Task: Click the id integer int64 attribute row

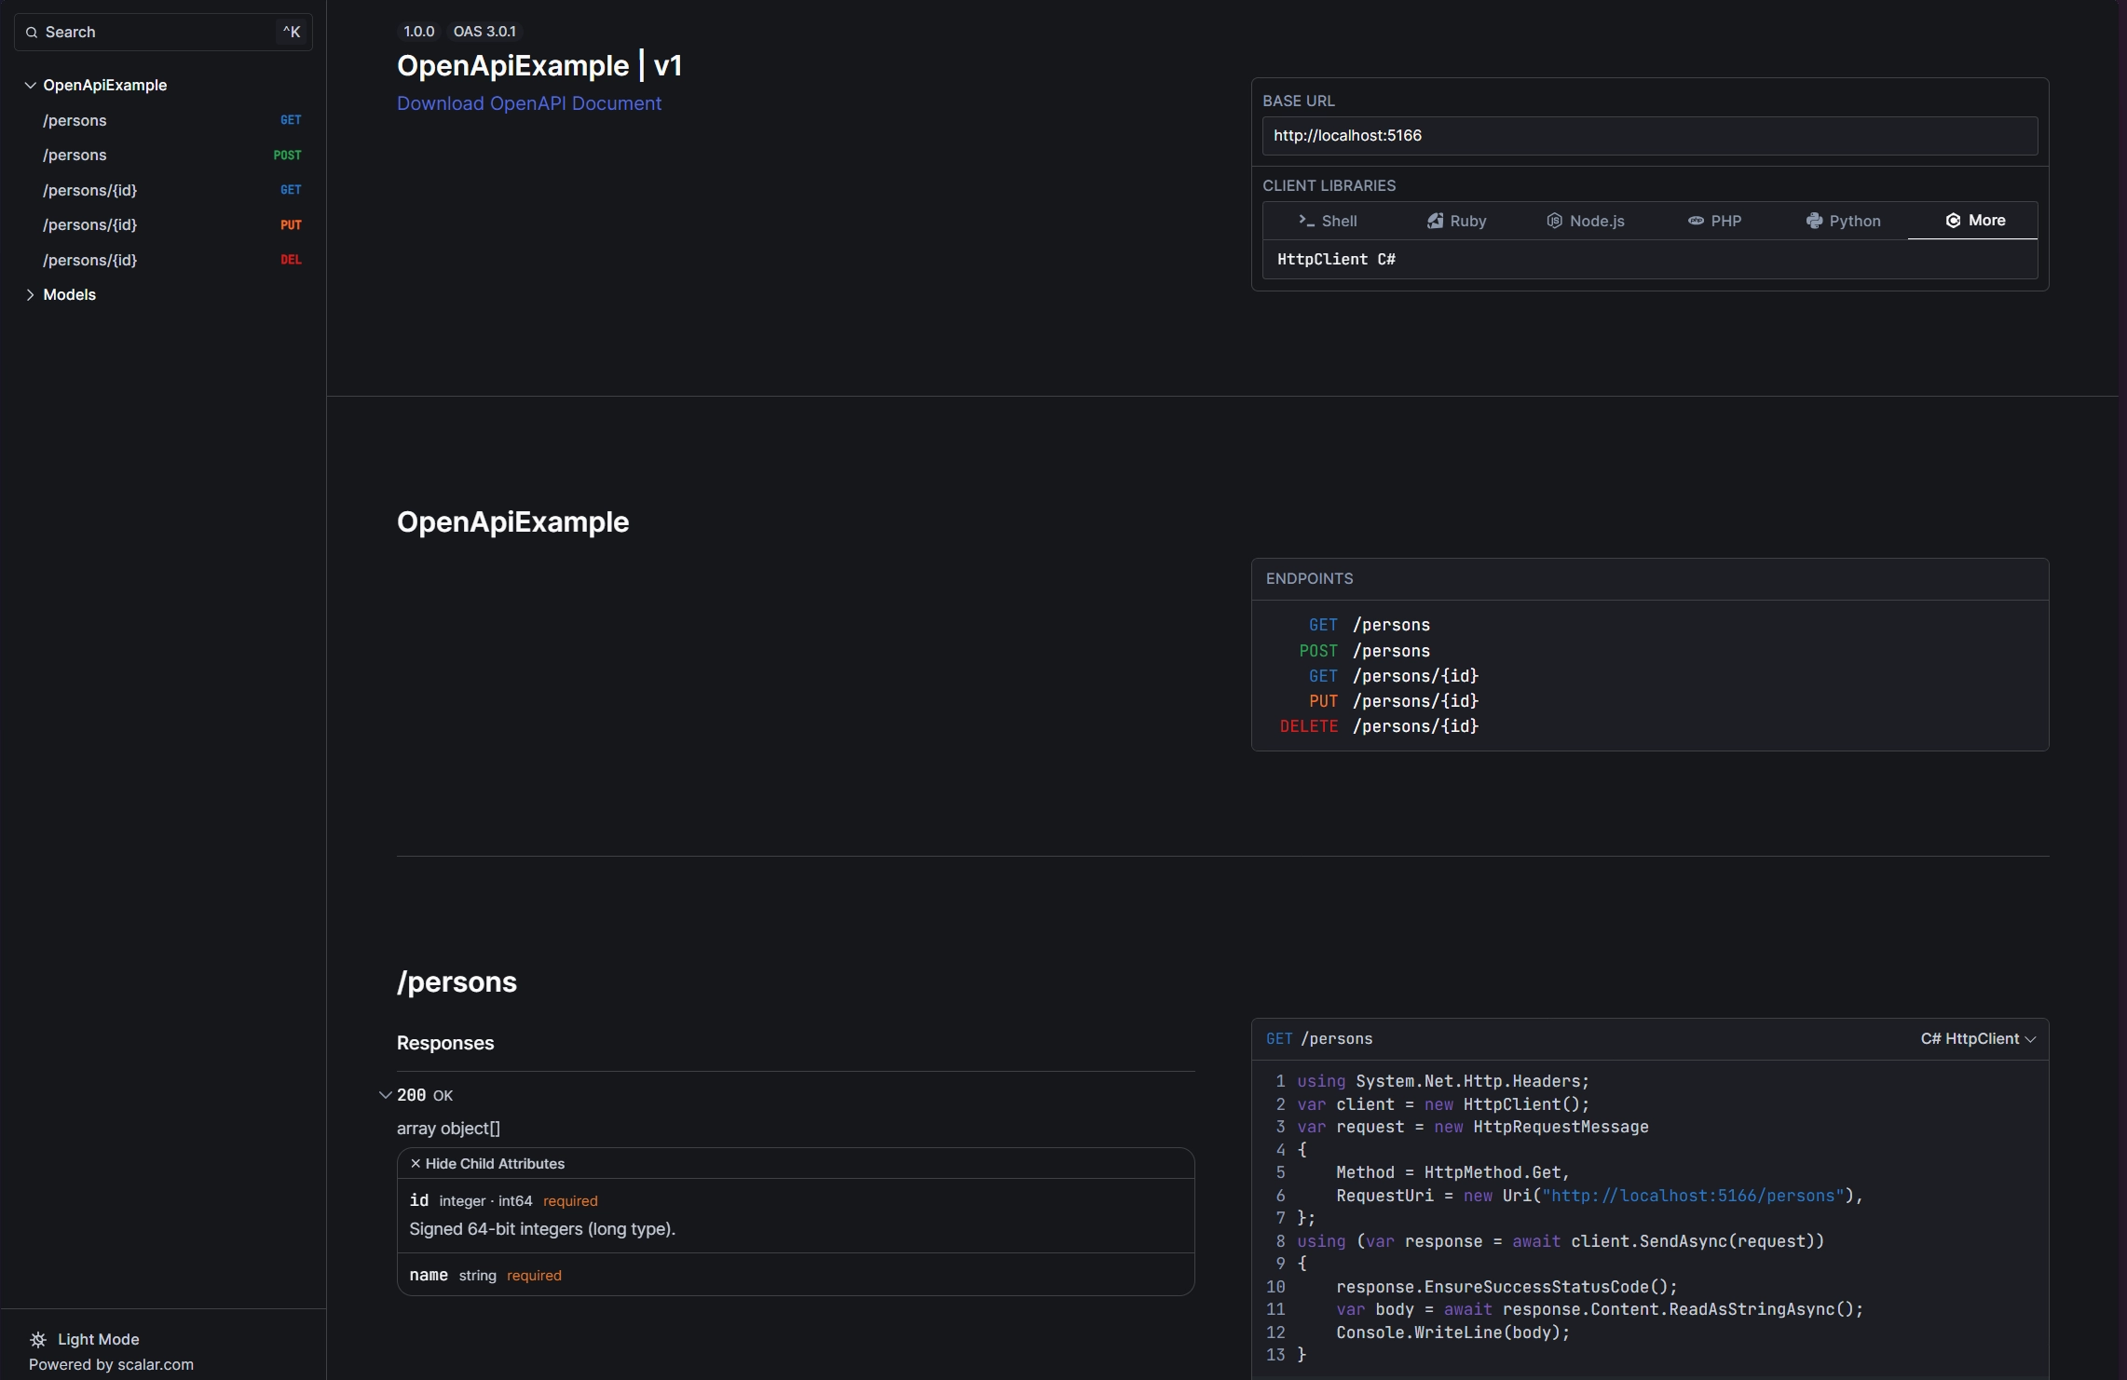Action: [796, 1216]
